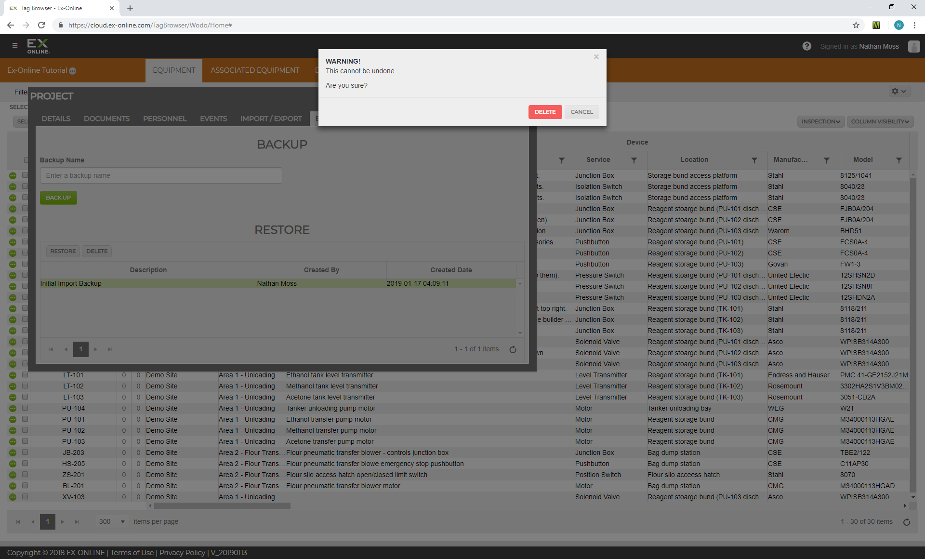This screenshot has height=559, width=925.
Task: Click the user profile avatar icon
Action: [913, 46]
